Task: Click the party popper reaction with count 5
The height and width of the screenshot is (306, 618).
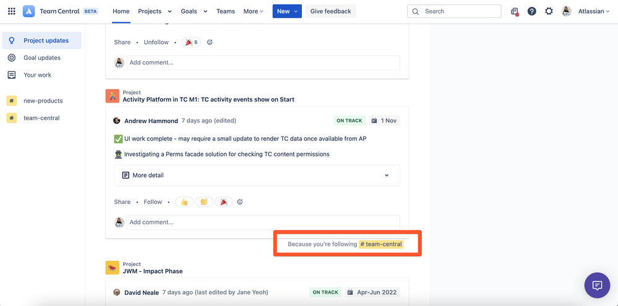Action: pos(191,42)
